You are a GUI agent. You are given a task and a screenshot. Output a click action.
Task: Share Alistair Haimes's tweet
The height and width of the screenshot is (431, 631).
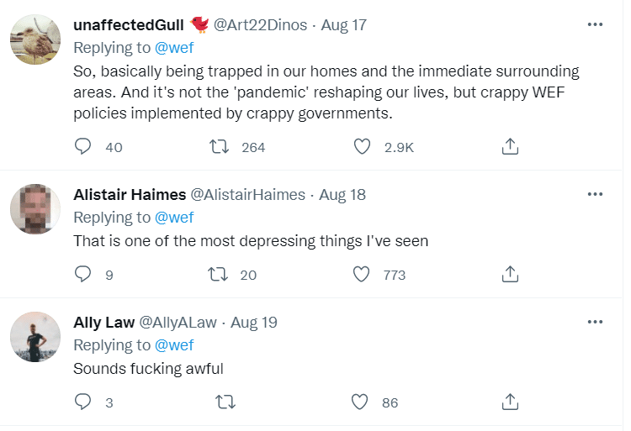tap(509, 275)
